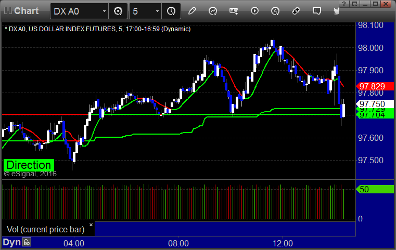
Task: Click the Vol (current price bar) label
Action: pos(45,229)
